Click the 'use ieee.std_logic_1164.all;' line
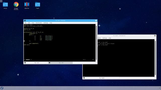This screenshot has height=90, width=161. click(x=33, y=26)
